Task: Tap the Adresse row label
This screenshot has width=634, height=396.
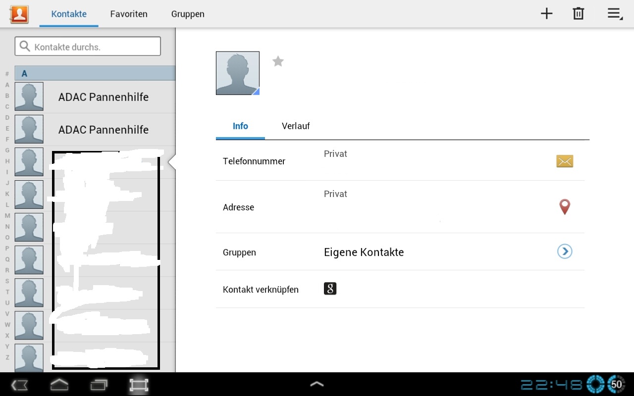Action: (x=238, y=207)
